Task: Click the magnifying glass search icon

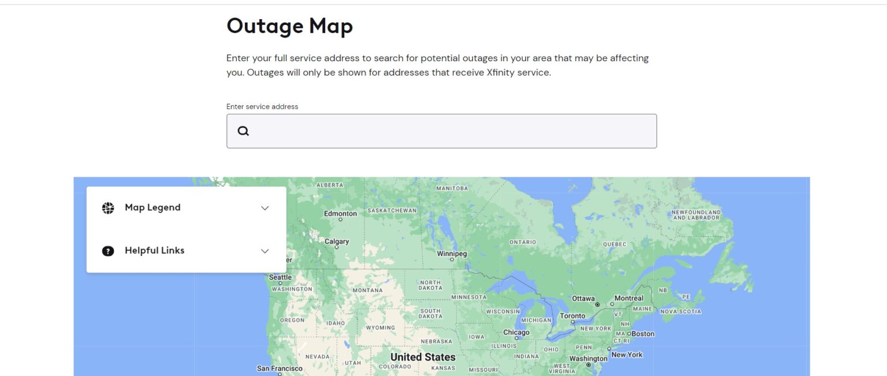Action: tap(243, 131)
